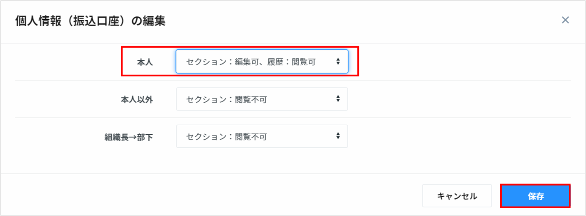Click the dialog title 個人情報（振込口座）の編集

point(90,21)
